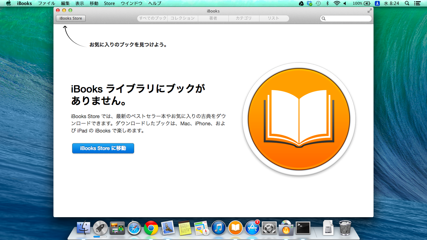Screen dimensions: 427x240
Task: Open Mail stamp icon in Dock
Action: pos(168,228)
